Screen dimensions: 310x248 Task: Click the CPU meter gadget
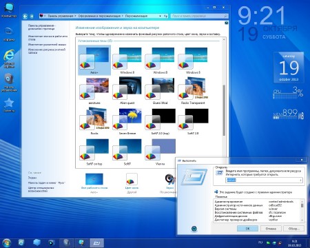click(288, 92)
